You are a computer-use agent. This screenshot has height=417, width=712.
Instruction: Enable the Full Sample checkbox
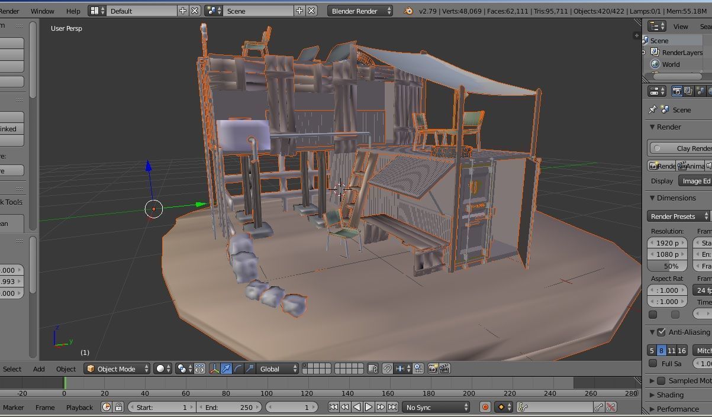[x=653, y=363]
